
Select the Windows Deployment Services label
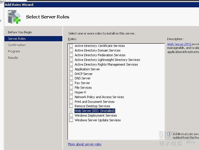coord(96,115)
